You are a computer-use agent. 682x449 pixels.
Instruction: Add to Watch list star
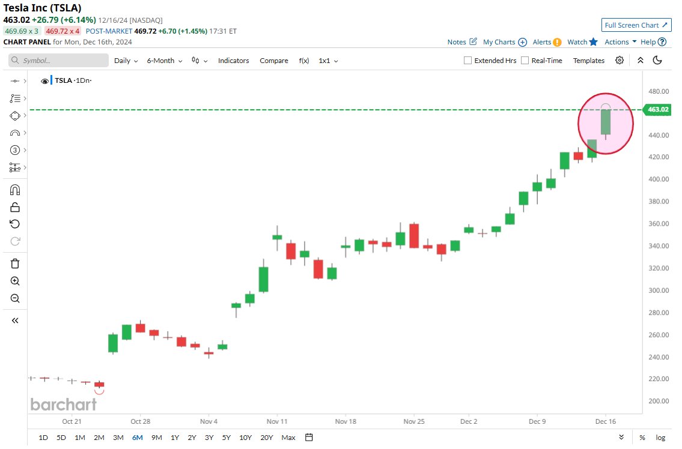click(x=582, y=42)
